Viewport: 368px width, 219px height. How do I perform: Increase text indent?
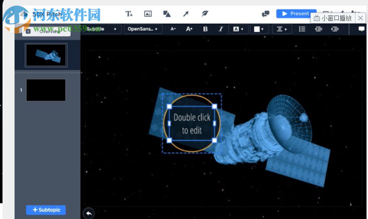[x=335, y=29]
